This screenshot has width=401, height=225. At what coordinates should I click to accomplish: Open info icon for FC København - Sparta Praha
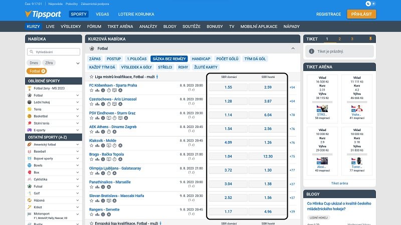point(103,90)
